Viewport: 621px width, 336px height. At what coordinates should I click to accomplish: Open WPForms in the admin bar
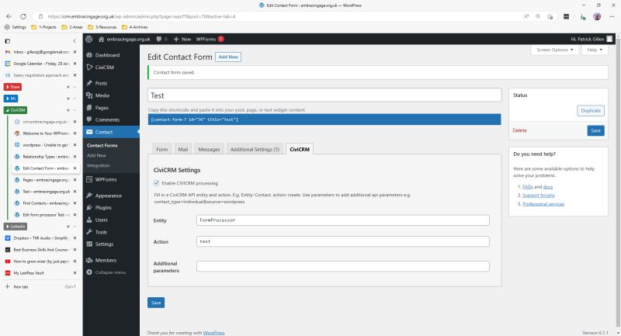click(210, 39)
